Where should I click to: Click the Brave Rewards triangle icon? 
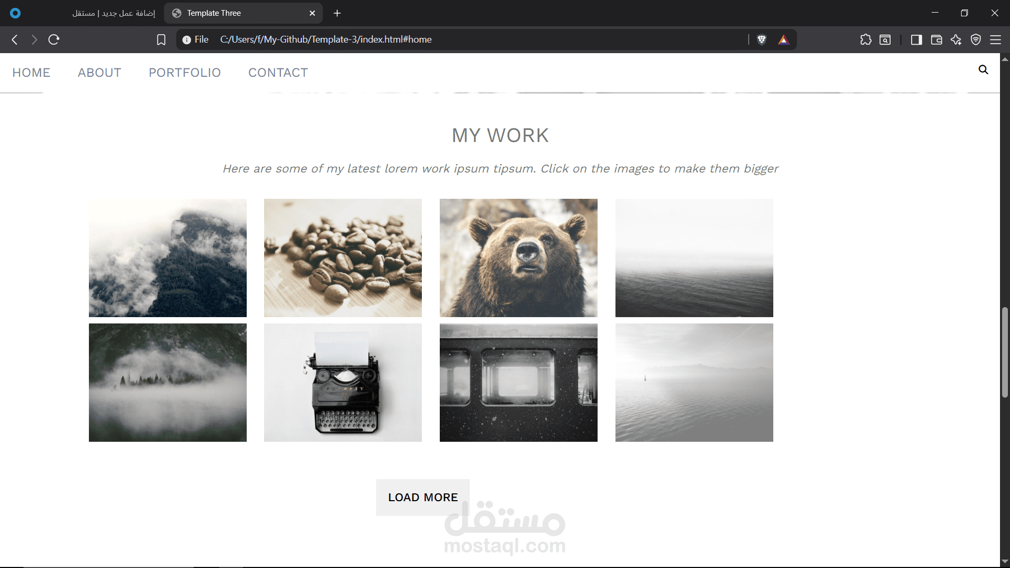[x=783, y=39]
